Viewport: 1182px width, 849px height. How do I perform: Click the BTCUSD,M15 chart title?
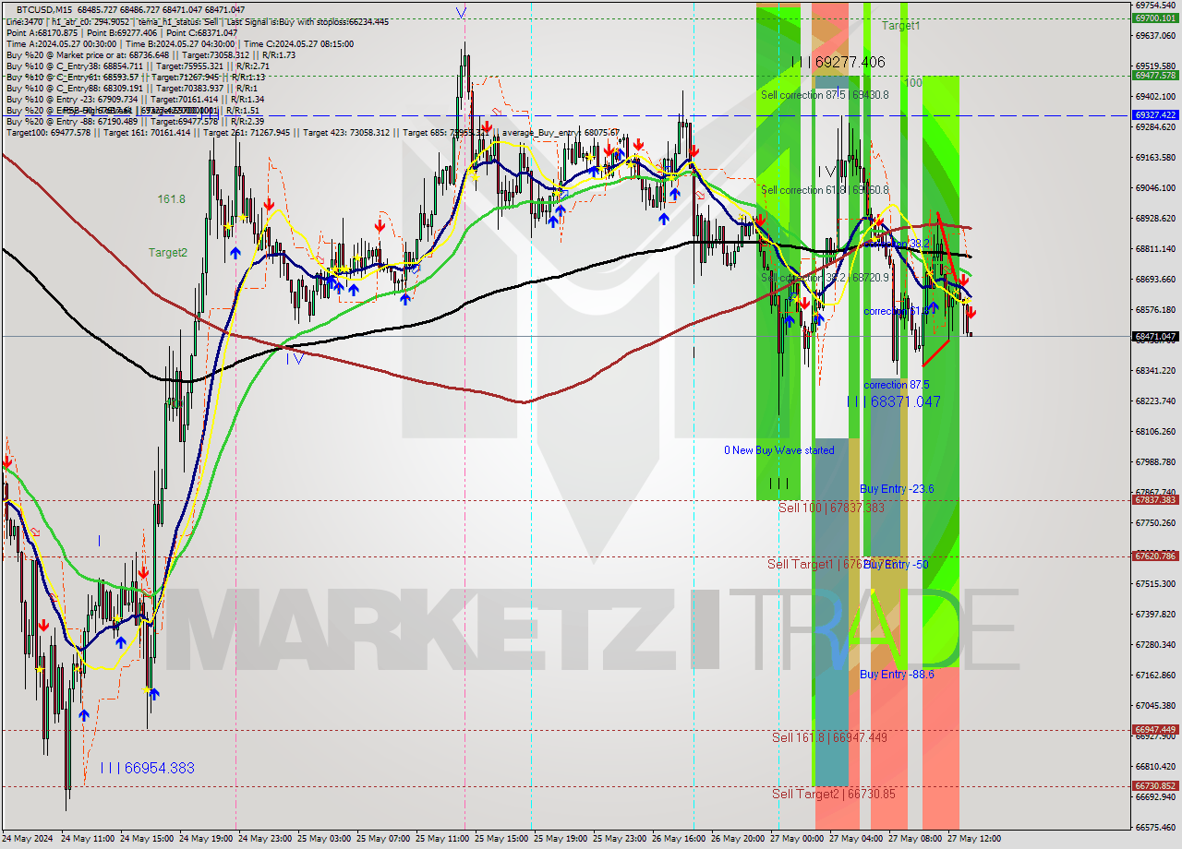click(44, 9)
